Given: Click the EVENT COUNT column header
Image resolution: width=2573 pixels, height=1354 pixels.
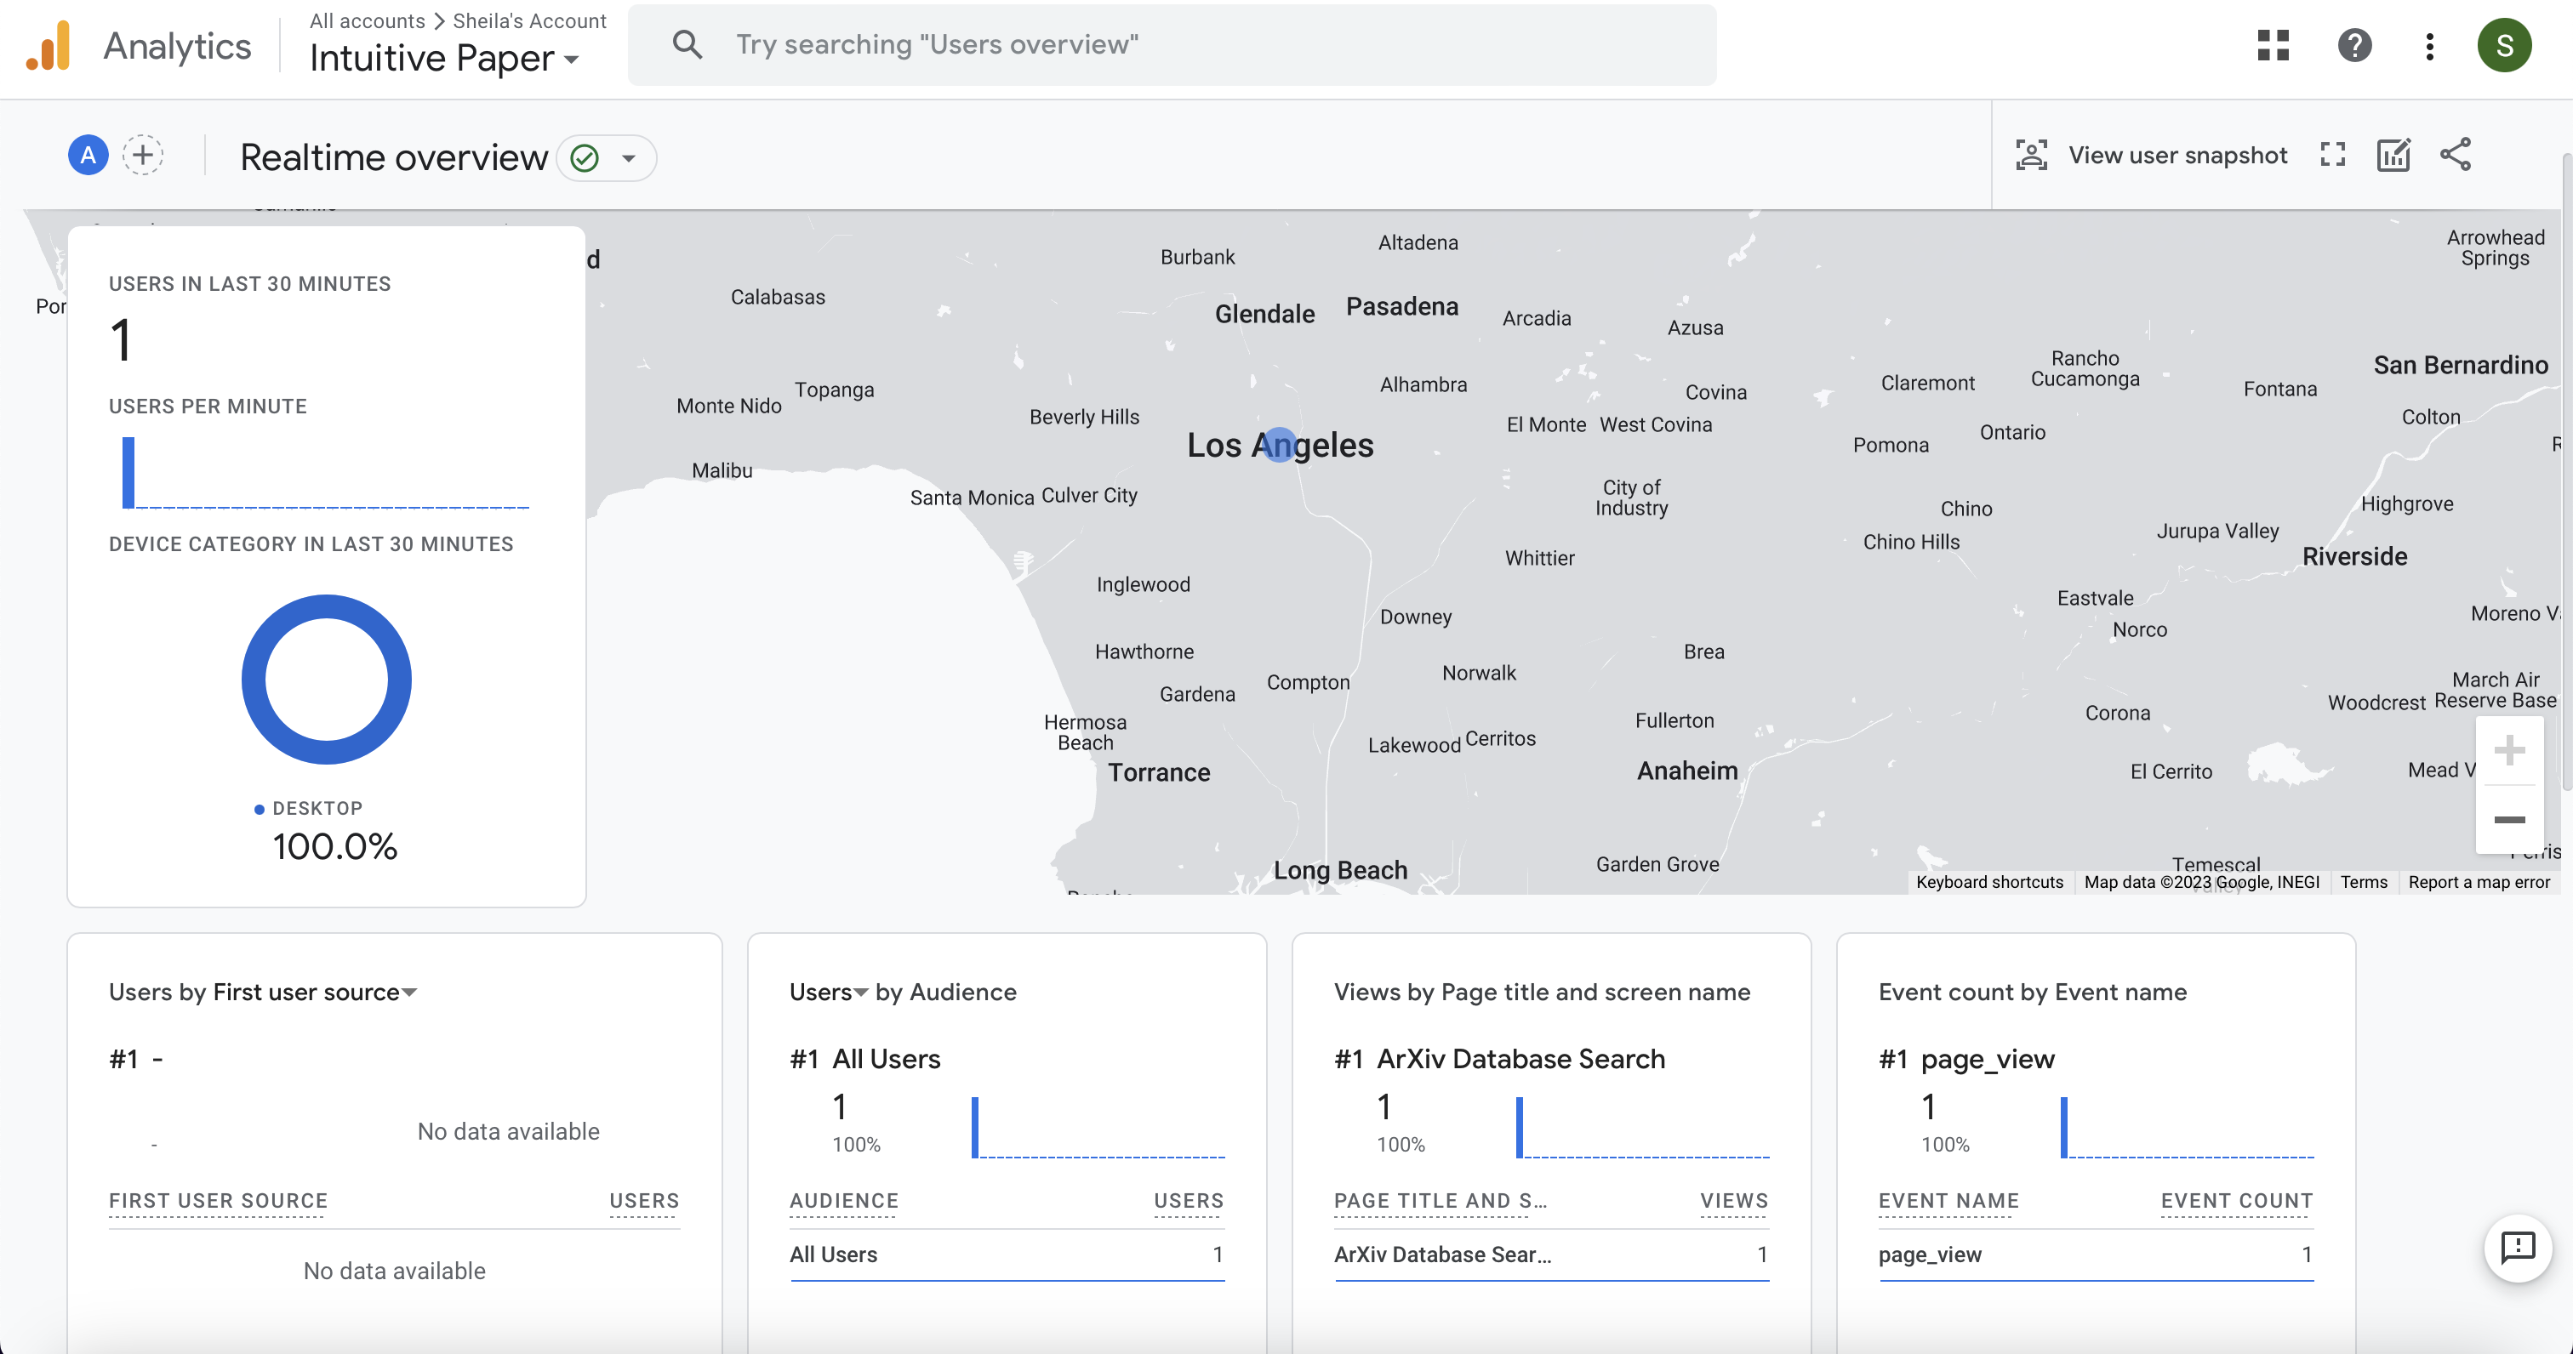Looking at the screenshot, I should (x=2238, y=1200).
